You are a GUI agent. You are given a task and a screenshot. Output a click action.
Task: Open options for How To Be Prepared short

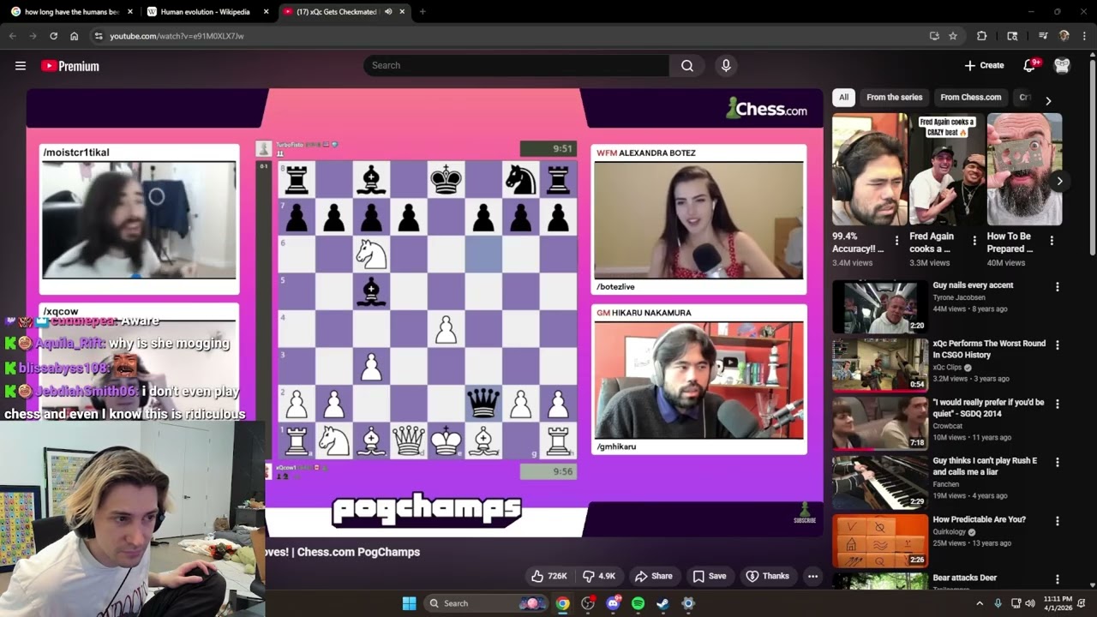pyautogui.click(x=1052, y=241)
